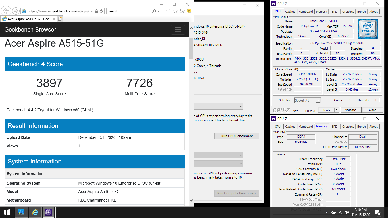Expand the search provider dropdown arrow
The width and height of the screenshot is (388, 218).
[159, 11]
